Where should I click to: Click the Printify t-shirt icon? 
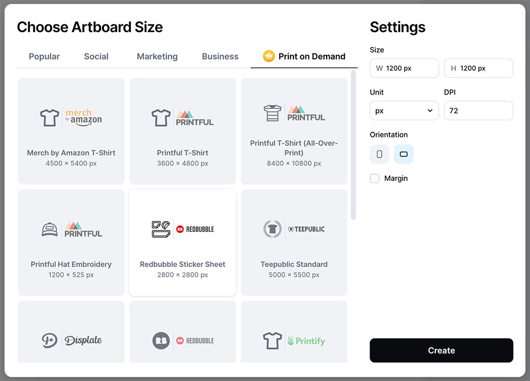(272, 341)
